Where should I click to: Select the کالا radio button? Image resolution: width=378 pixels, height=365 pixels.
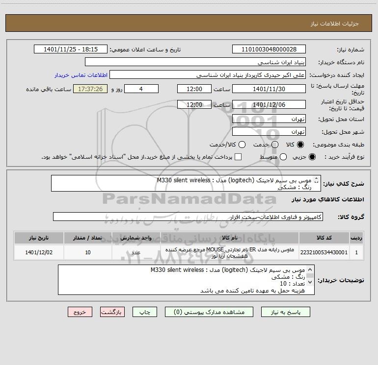[300, 145]
